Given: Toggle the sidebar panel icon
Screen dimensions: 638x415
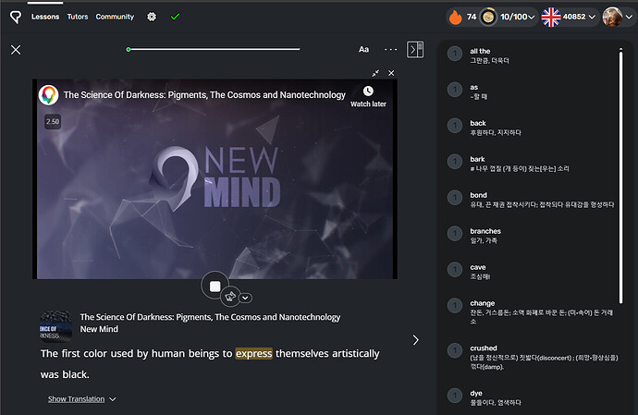Looking at the screenshot, I should [x=415, y=50].
